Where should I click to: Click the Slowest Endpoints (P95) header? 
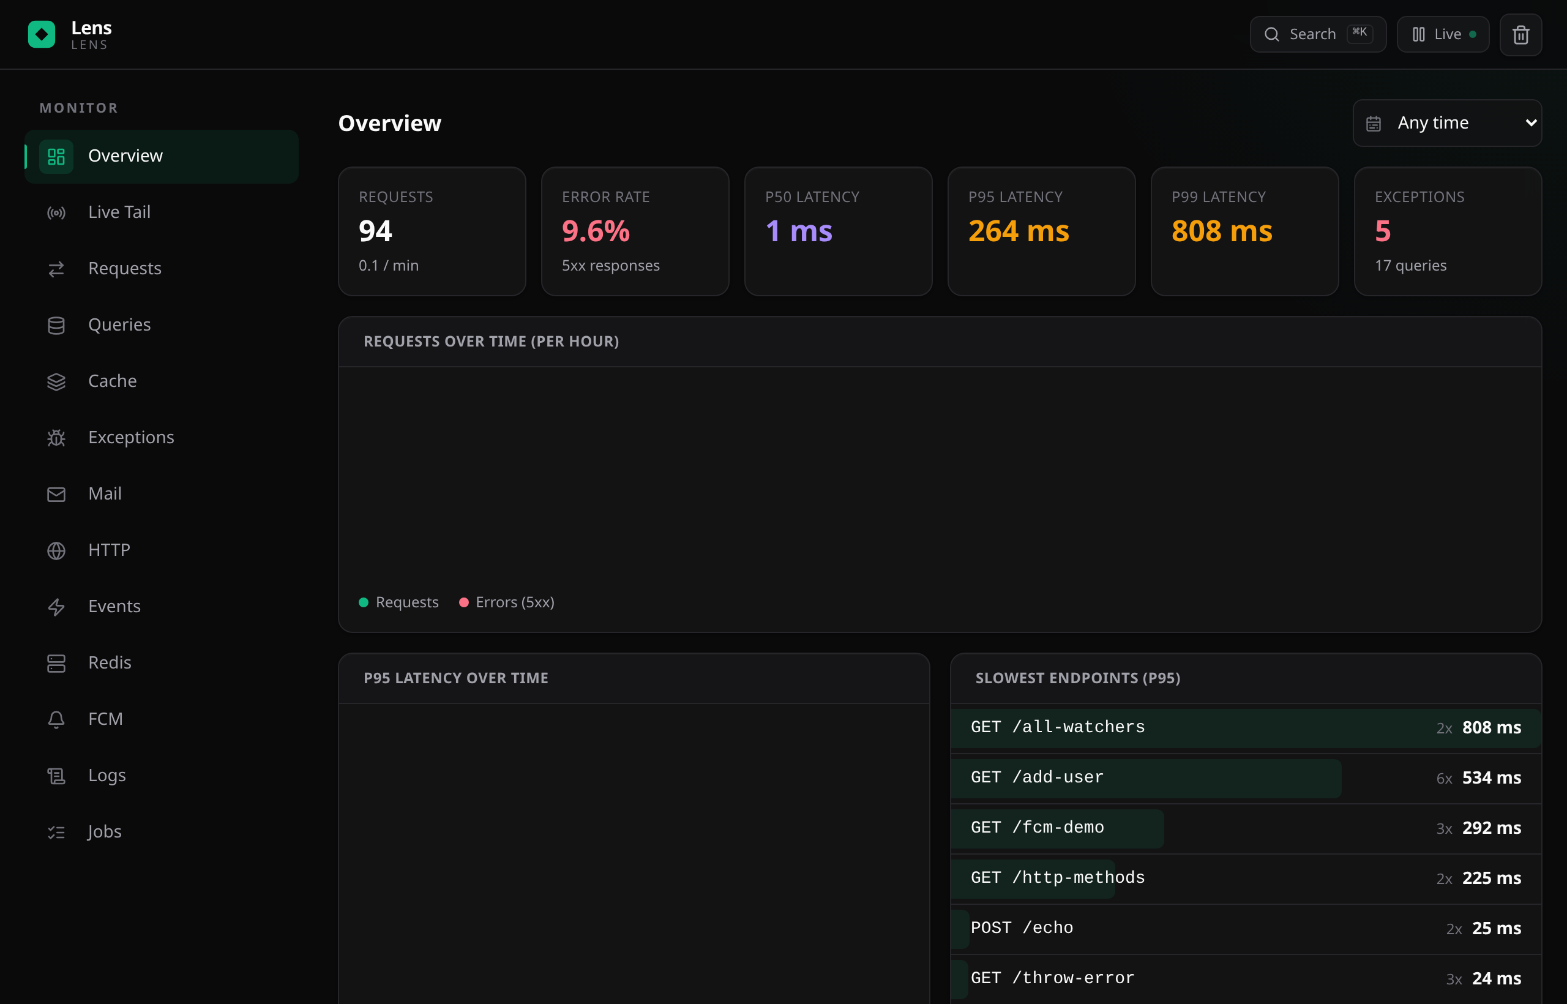[1077, 679]
